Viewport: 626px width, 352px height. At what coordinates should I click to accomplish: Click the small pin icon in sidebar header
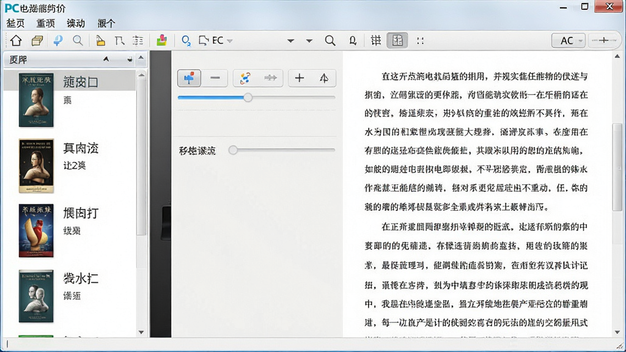point(130,59)
